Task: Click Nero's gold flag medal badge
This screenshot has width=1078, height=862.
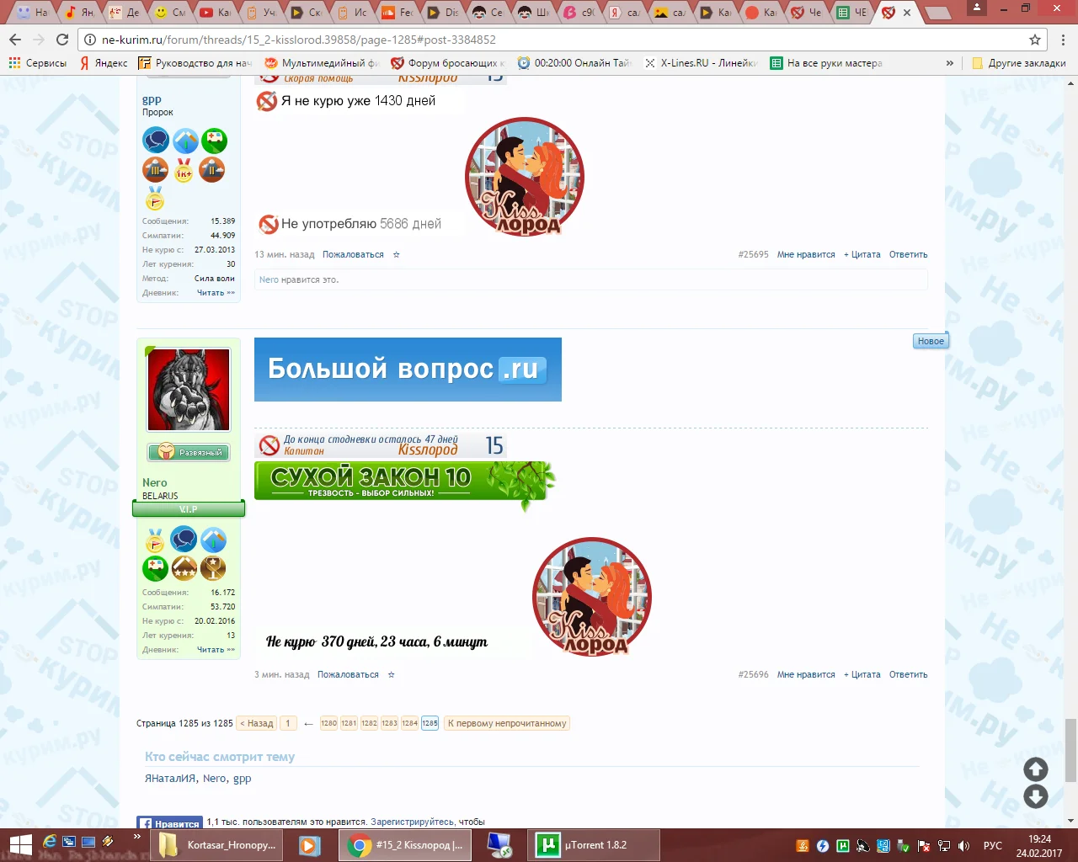Action: pos(155,540)
